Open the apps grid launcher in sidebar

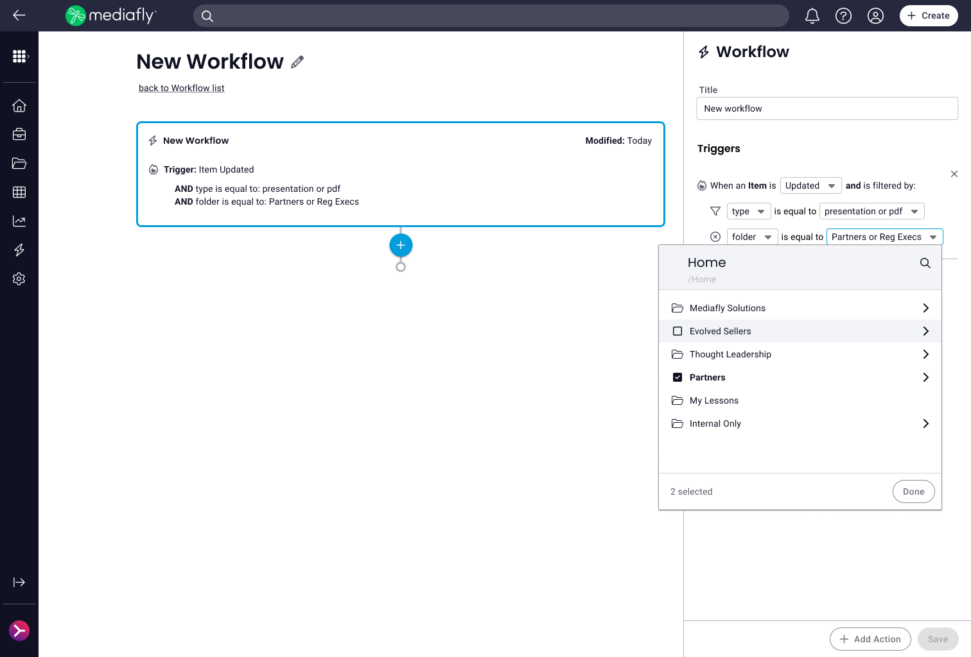click(x=19, y=56)
